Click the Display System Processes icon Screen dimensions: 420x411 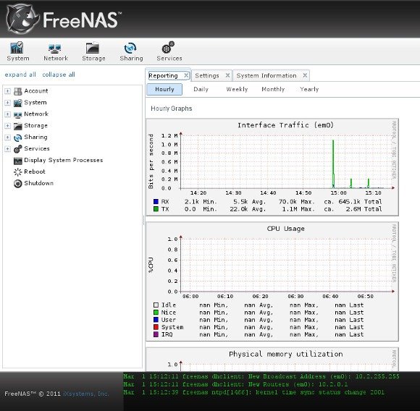(17, 161)
